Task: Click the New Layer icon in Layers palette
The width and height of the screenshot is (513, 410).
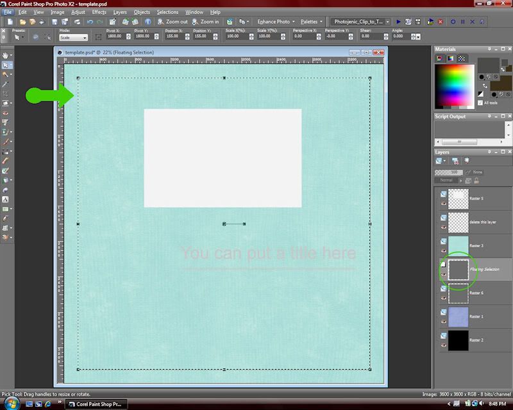Action: click(439, 161)
